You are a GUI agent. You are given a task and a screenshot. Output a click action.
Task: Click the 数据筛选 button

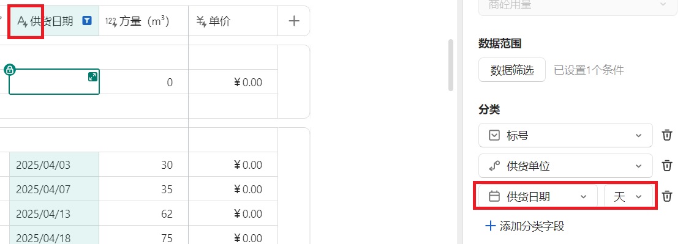(x=512, y=70)
